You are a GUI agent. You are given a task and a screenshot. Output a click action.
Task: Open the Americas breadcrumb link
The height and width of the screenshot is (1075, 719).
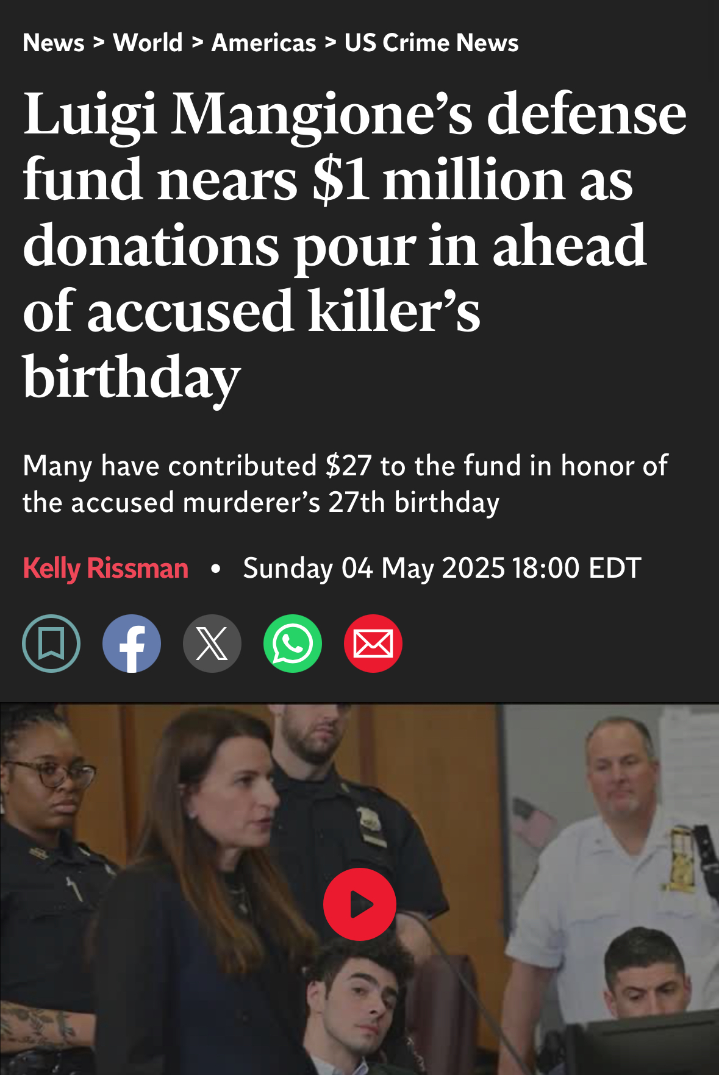tap(264, 43)
